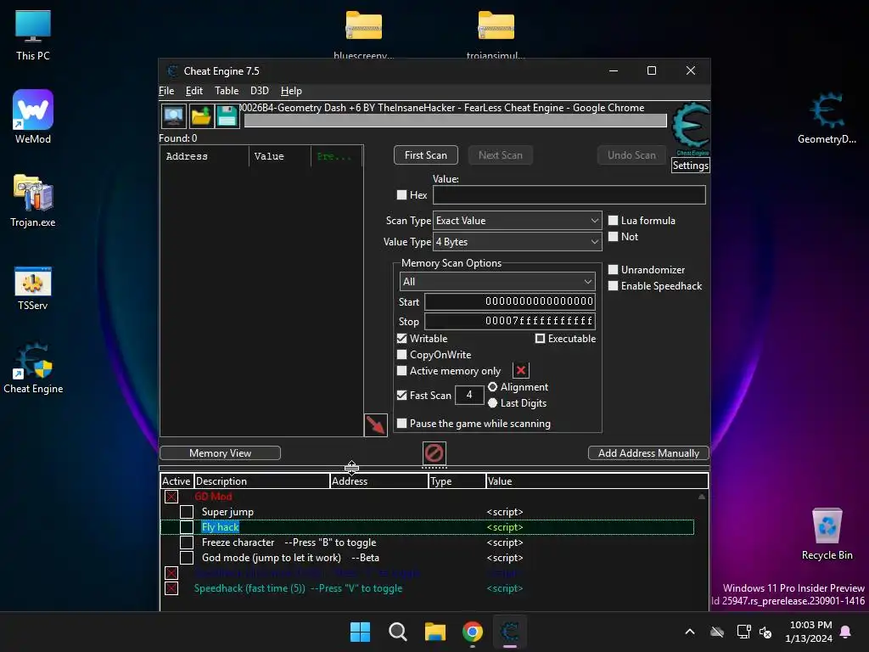Enable the Unrandomizer checkbox
The height and width of the screenshot is (652, 869).
pyautogui.click(x=613, y=270)
